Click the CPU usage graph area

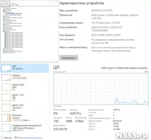(x=101, y=89)
